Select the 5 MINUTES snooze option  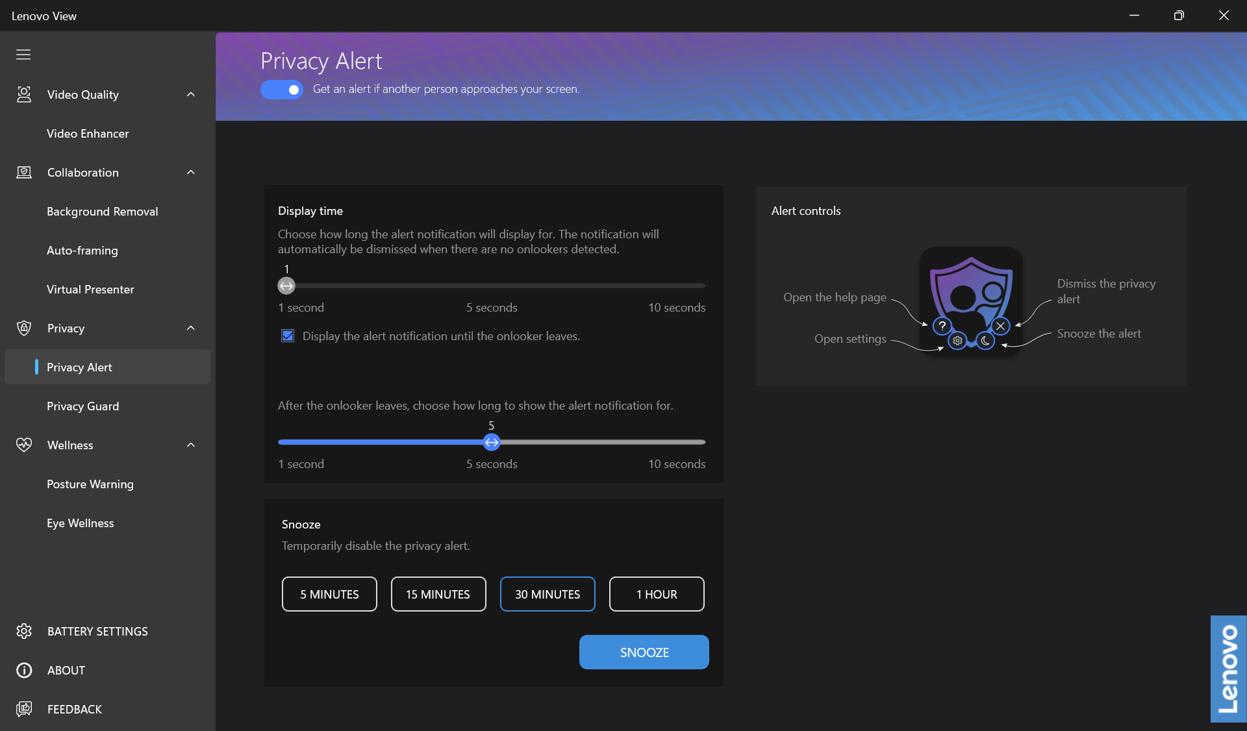[x=329, y=594]
